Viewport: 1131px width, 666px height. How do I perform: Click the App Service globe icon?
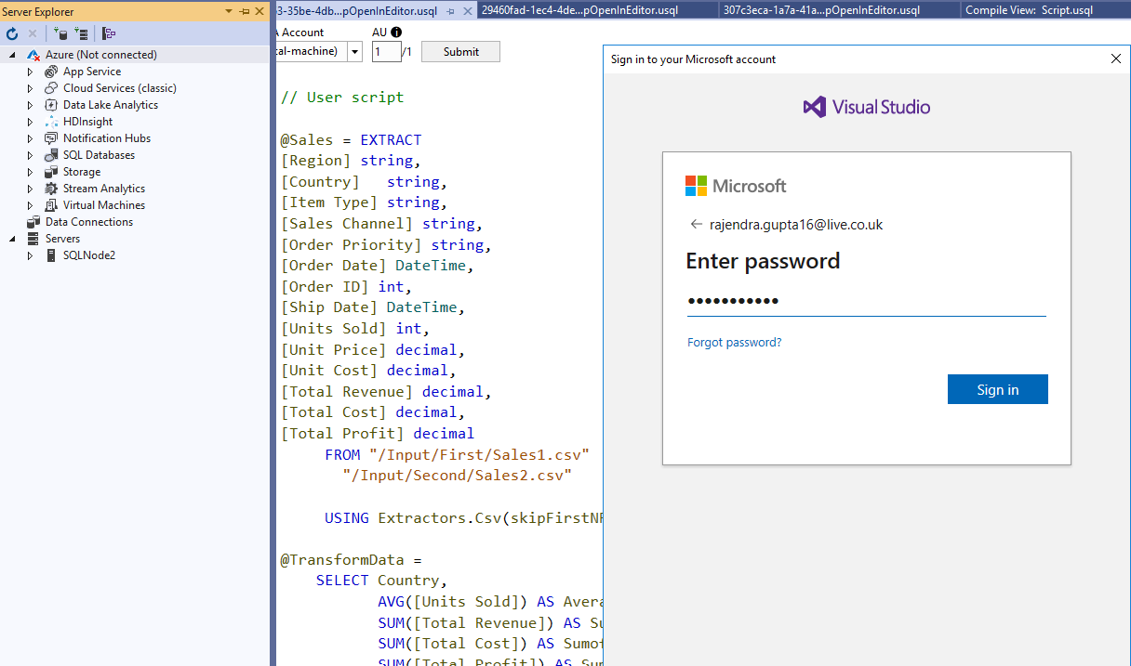51,72
